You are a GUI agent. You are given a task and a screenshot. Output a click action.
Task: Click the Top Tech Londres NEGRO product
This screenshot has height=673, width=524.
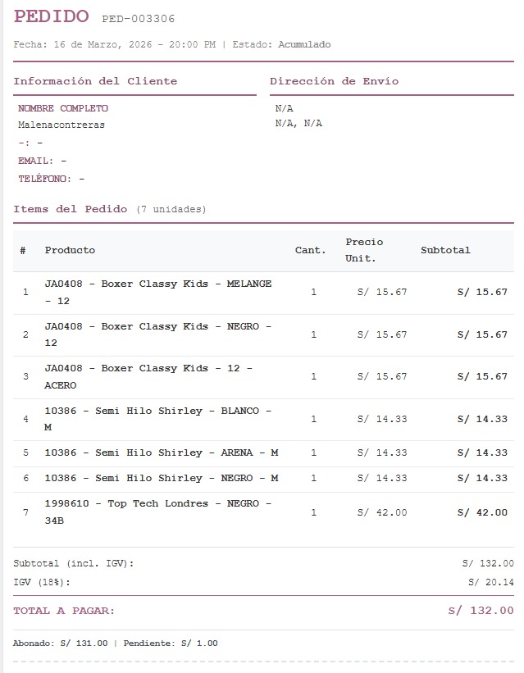pyautogui.click(x=158, y=512)
